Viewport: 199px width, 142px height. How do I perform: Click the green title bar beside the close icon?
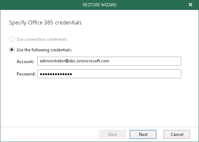(152, 5)
